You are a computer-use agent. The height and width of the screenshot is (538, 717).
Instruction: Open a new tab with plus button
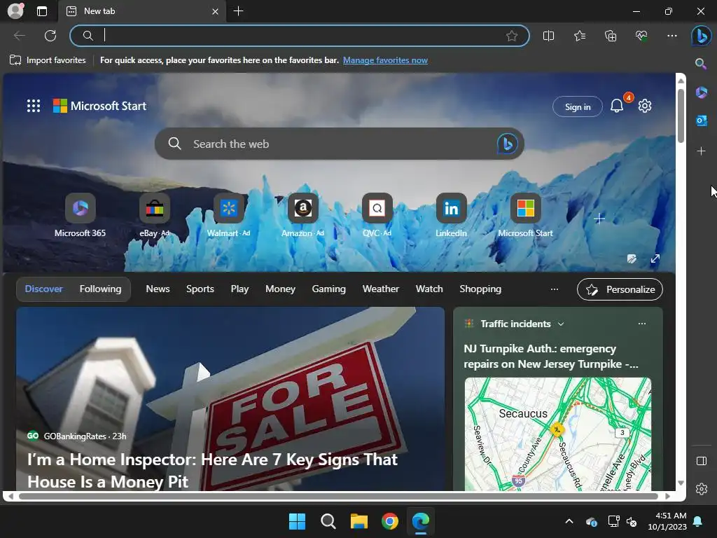(238, 11)
